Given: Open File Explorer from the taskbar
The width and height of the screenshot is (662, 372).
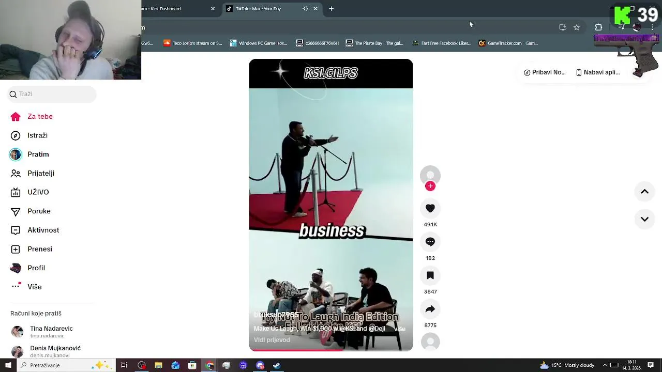Looking at the screenshot, I should pyautogui.click(x=158, y=365).
